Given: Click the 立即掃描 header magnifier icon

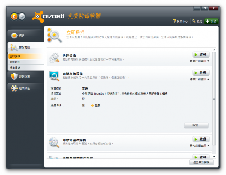Looking at the screenshot, I should point(54,35).
